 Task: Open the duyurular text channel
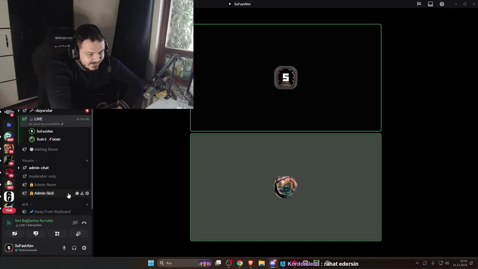click(55, 111)
